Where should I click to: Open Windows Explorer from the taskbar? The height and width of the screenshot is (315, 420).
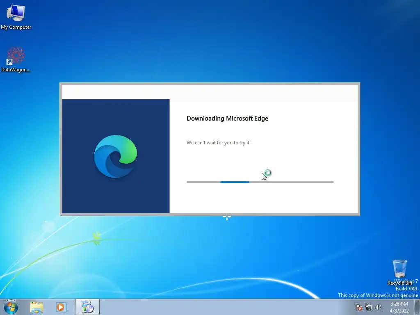pyautogui.click(x=37, y=307)
